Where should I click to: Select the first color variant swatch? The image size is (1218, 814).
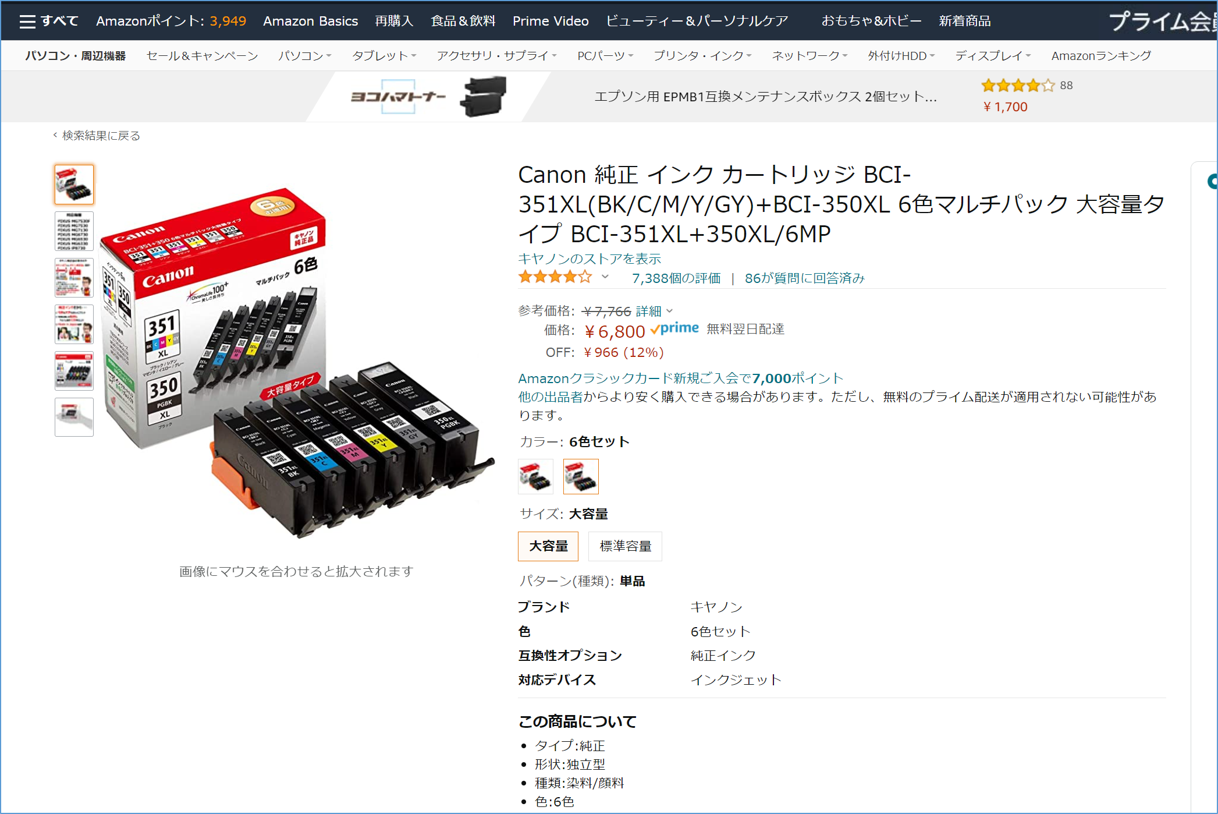point(535,476)
